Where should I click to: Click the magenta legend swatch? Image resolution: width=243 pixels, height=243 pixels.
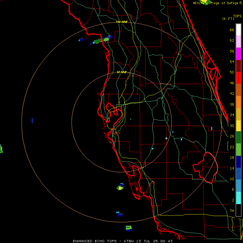[238, 54]
